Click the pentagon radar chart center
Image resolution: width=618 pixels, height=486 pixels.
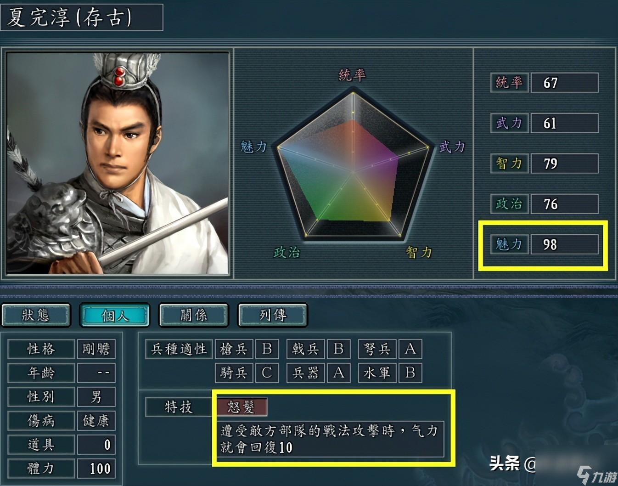(353, 172)
